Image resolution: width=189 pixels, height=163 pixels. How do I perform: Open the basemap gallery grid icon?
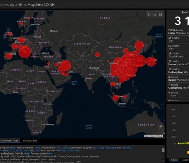(x=160, y=14)
